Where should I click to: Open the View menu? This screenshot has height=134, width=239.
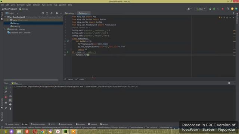(x=13, y=5)
